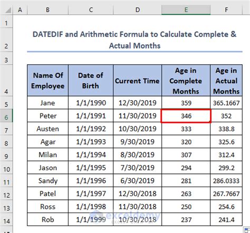250x233 pixels.
Task: Select column D header
Action: click(x=138, y=10)
